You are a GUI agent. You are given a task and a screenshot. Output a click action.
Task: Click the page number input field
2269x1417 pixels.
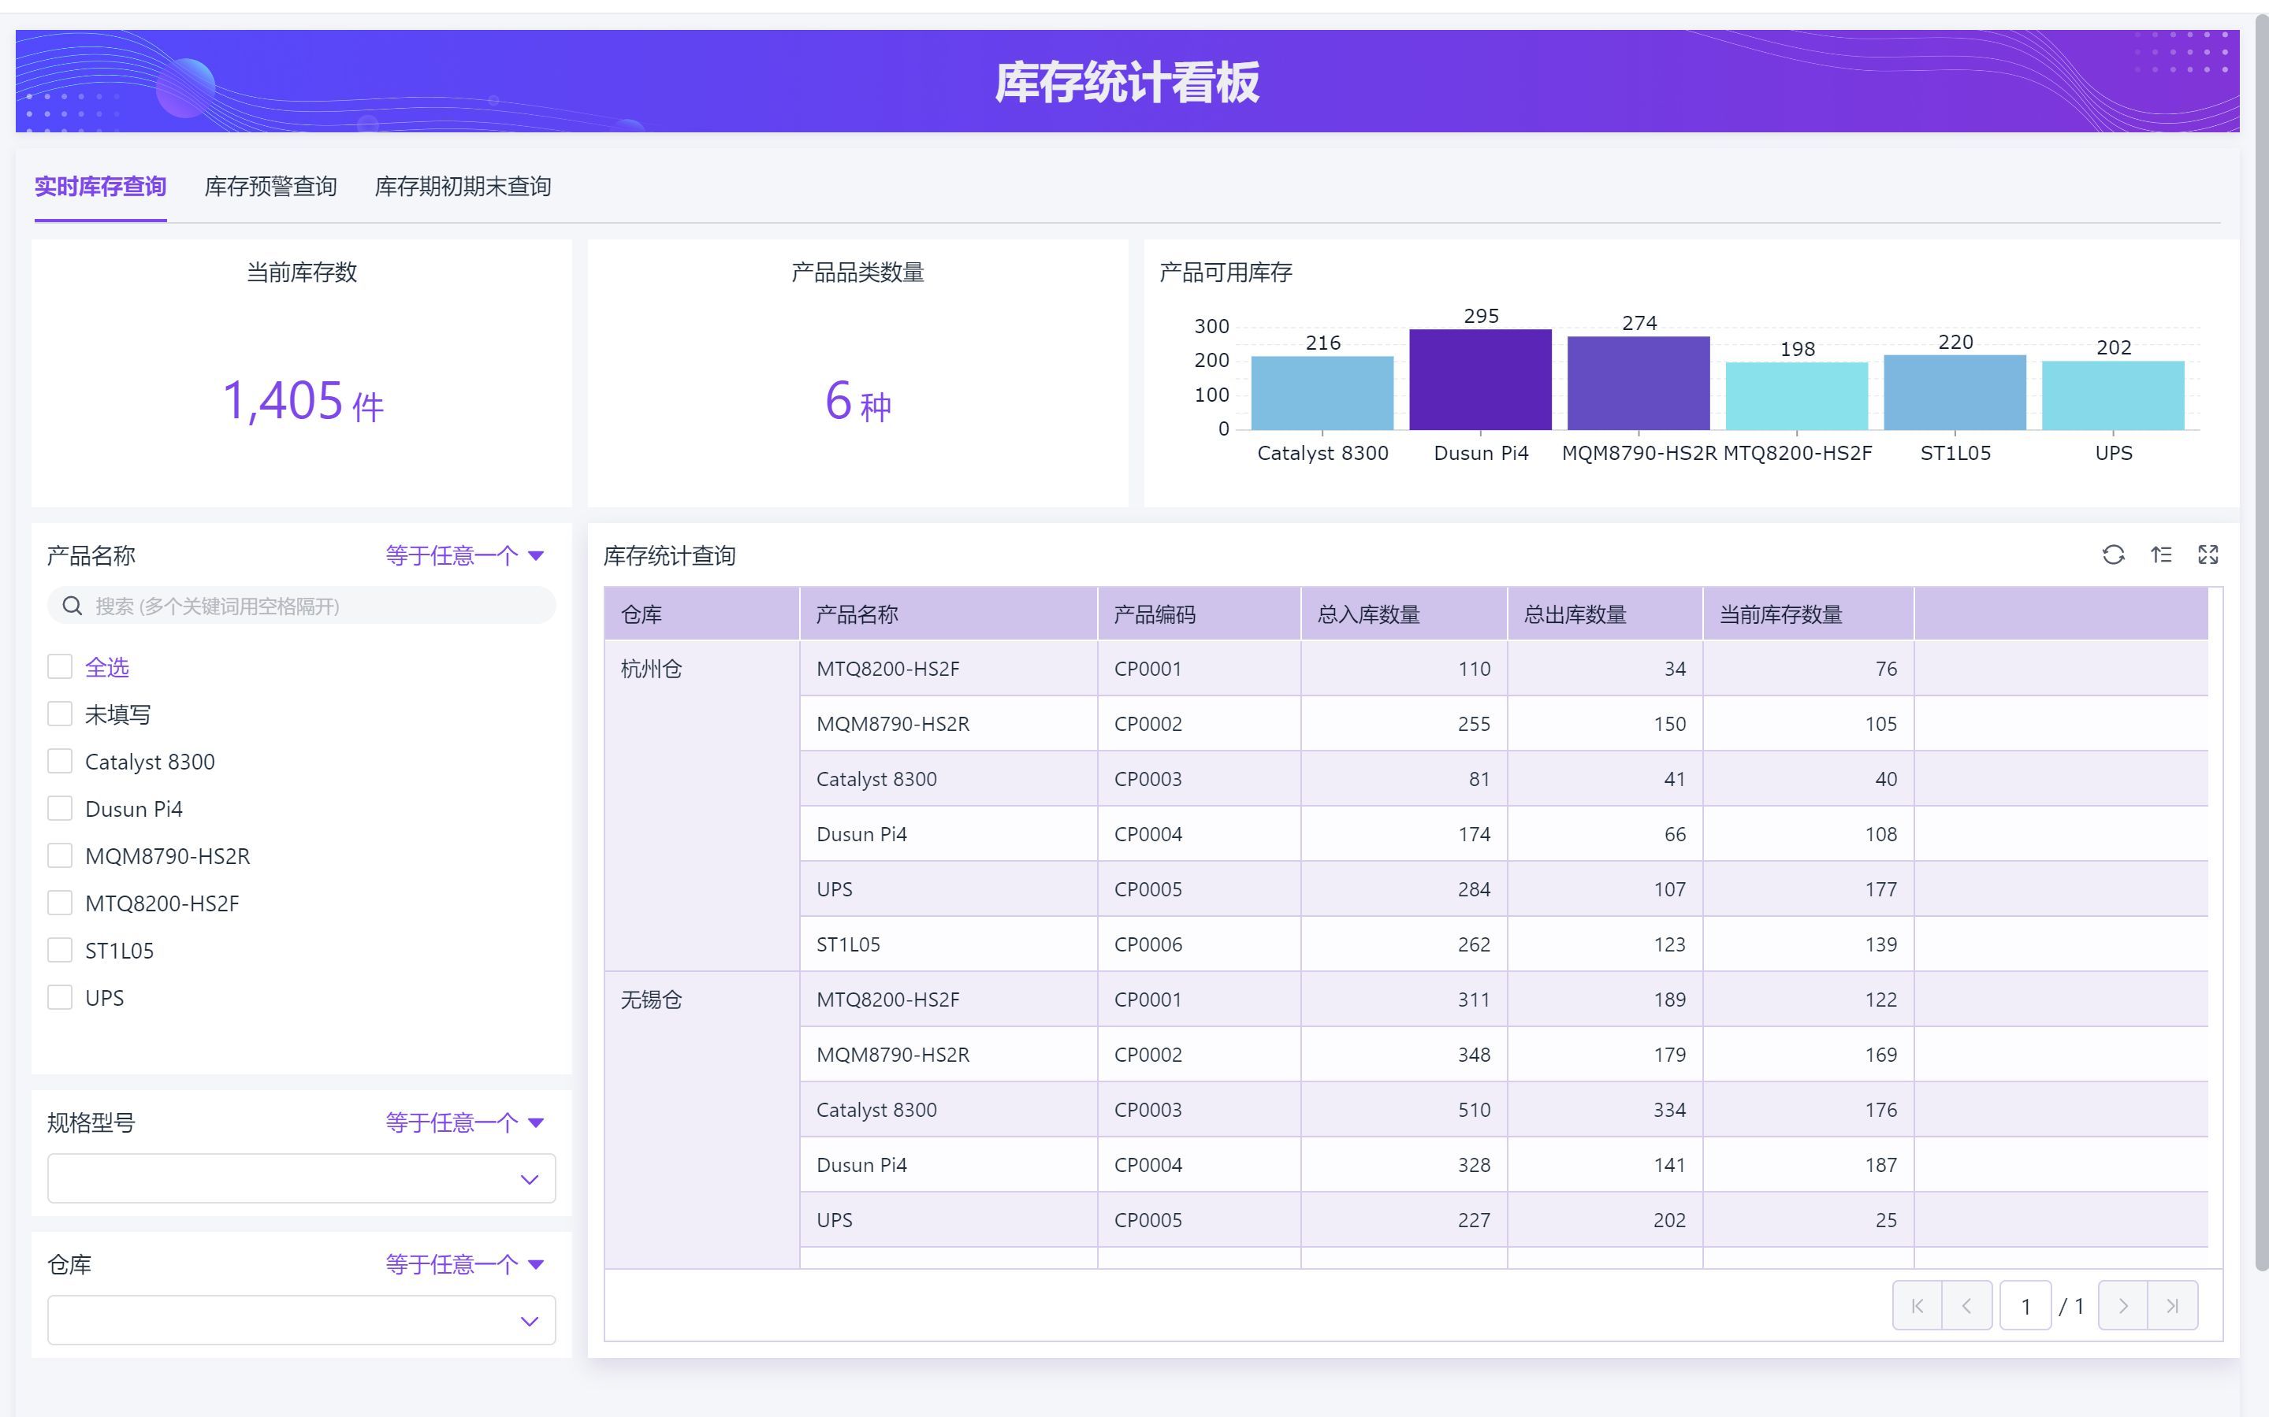[2024, 1305]
